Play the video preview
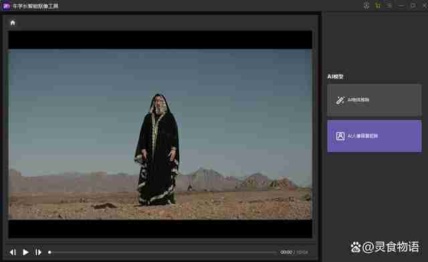This screenshot has width=428, height=262. coord(25,252)
